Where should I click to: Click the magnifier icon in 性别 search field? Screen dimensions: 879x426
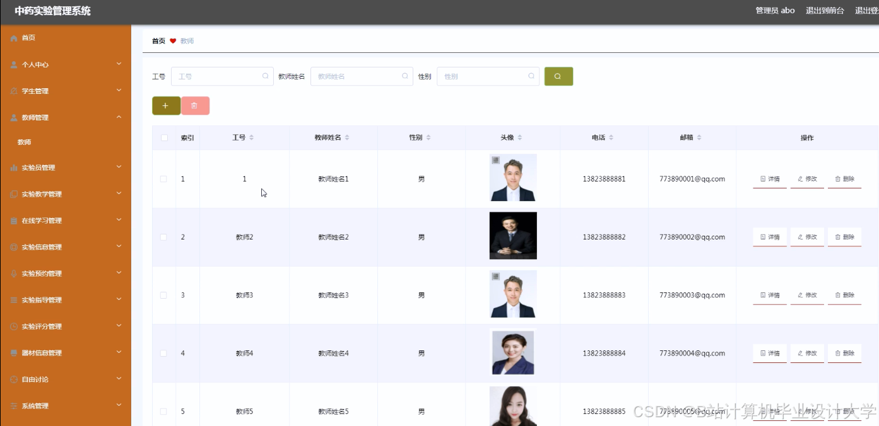pyautogui.click(x=531, y=76)
